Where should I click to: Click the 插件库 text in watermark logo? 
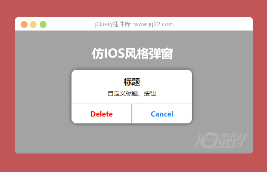(228, 135)
